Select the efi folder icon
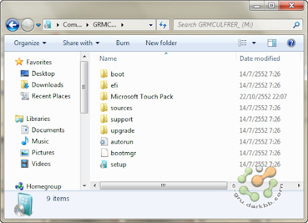 (x=103, y=85)
